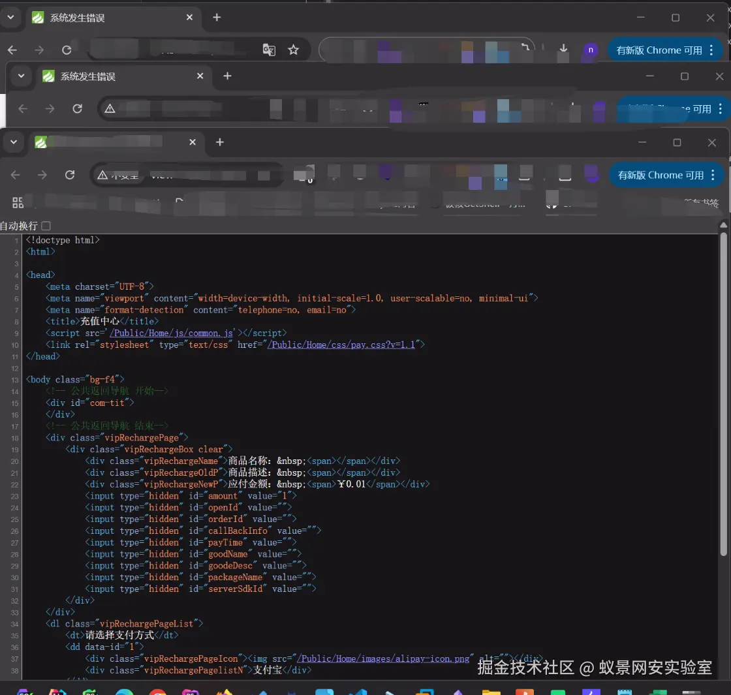
Task: Open /Public/Home/css/pay.css?v=1.1 link
Action: pyautogui.click(x=341, y=345)
